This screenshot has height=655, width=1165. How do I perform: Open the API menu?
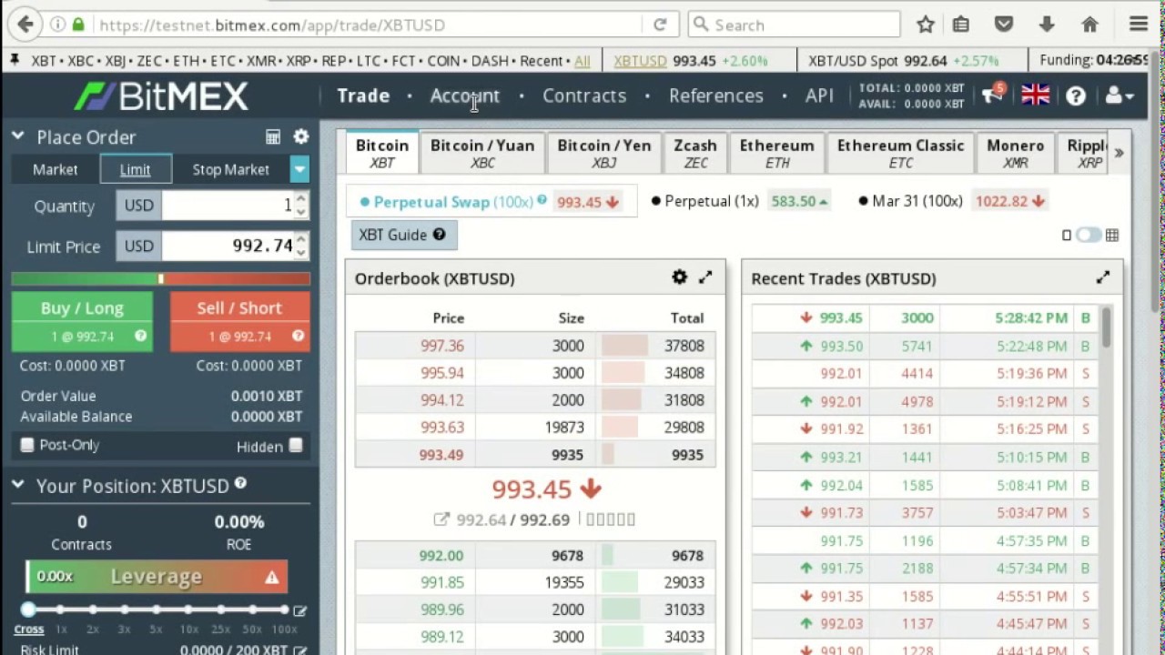pos(819,96)
